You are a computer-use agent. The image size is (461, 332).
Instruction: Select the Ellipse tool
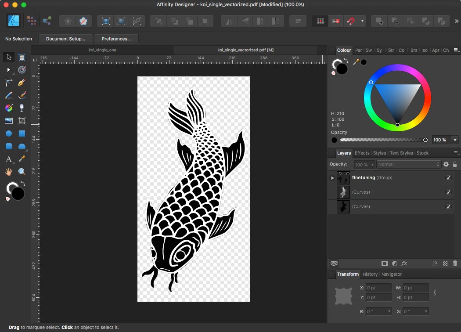point(8,133)
